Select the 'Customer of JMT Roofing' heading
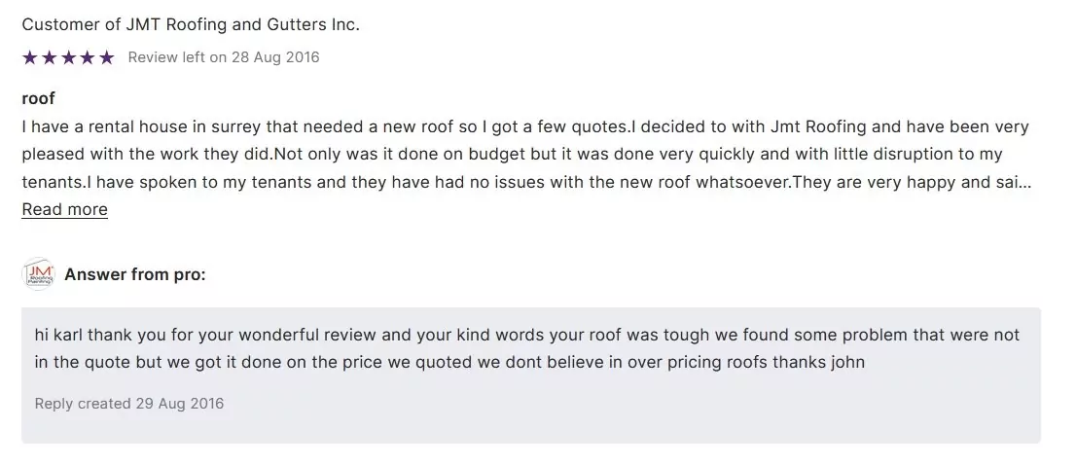The height and width of the screenshot is (464, 1076). (191, 24)
